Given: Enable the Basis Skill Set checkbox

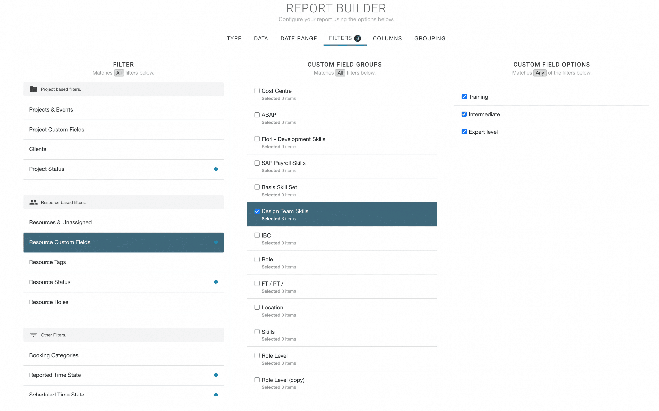Looking at the screenshot, I should coord(257,187).
